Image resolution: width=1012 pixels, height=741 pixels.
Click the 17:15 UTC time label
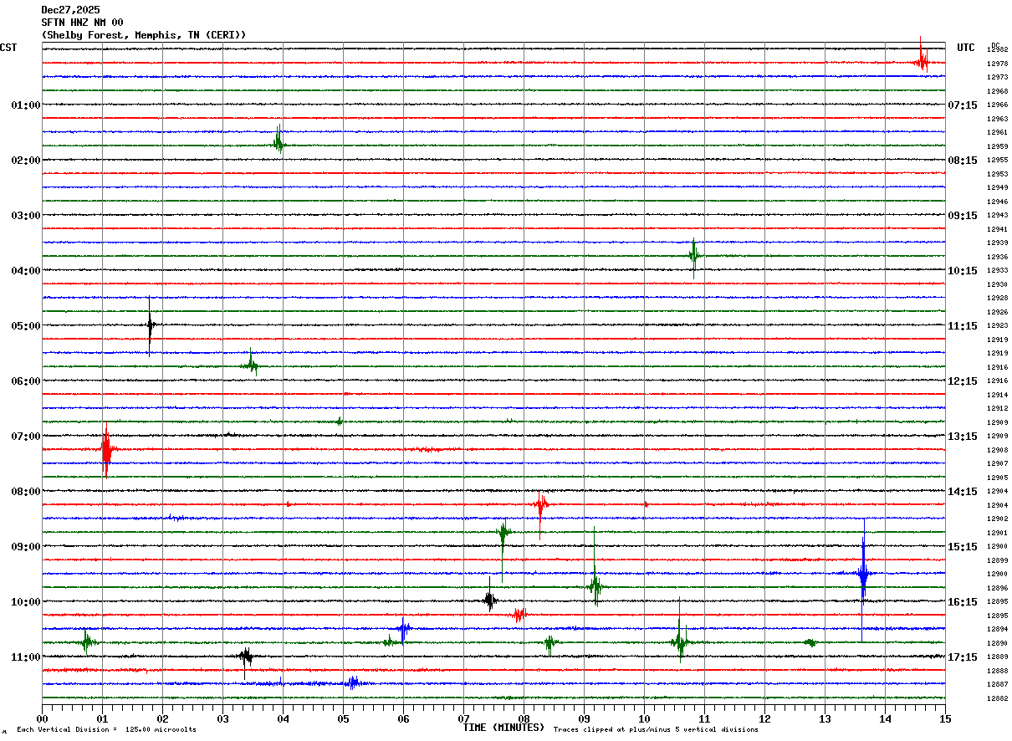[x=963, y=657]
